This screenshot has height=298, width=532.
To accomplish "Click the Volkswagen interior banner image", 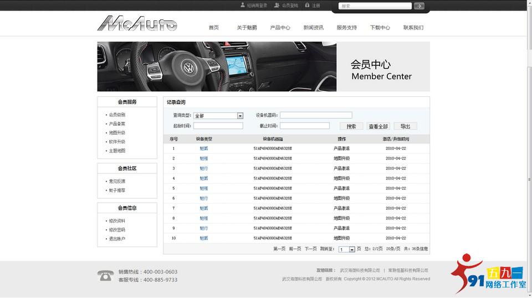I will [x=217, y=66].
